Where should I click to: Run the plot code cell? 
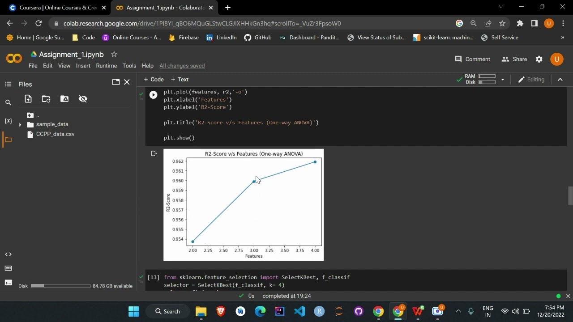click(x=153, y=95)
